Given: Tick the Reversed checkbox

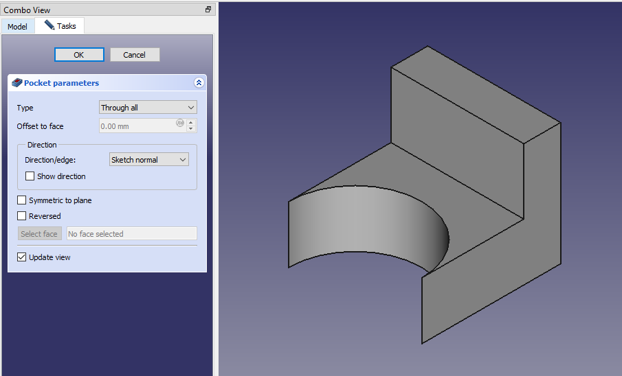Looking at the screenshot, I should click(22, 216).
